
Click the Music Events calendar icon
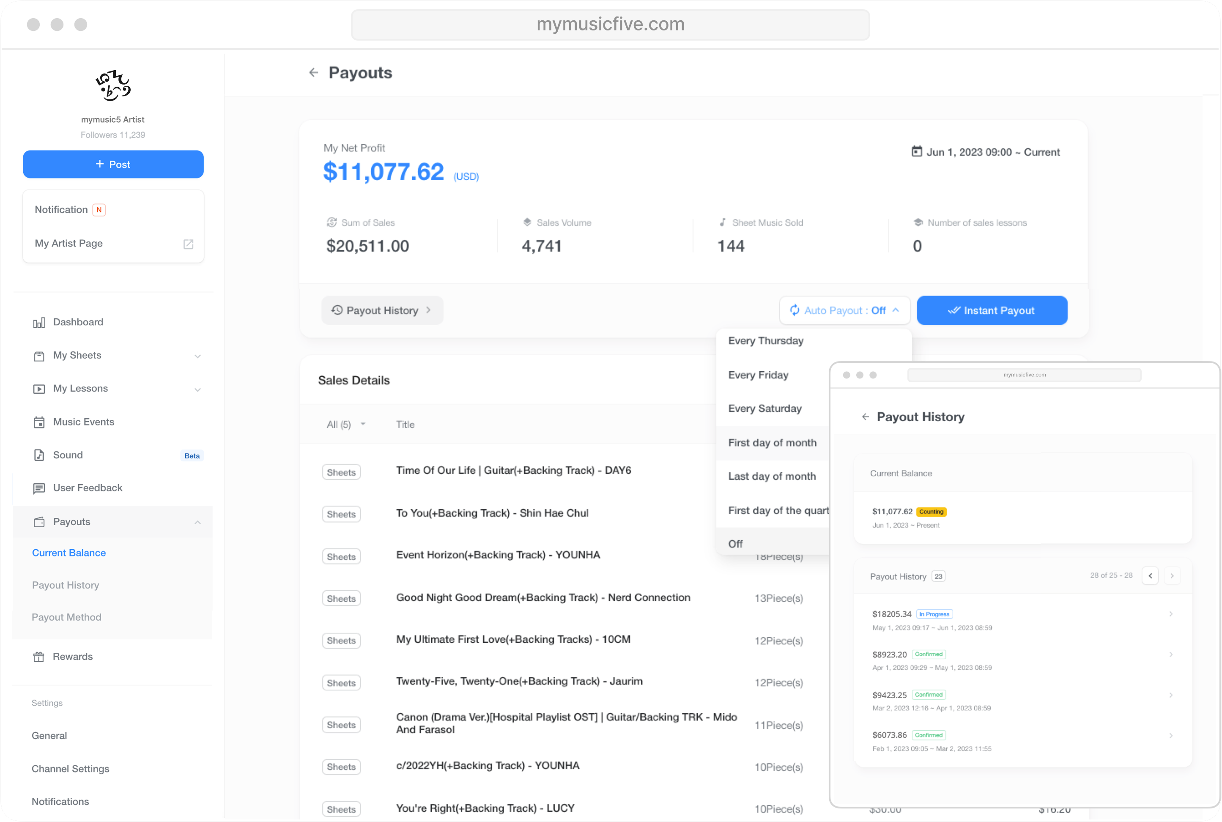(x=39, y=422)
